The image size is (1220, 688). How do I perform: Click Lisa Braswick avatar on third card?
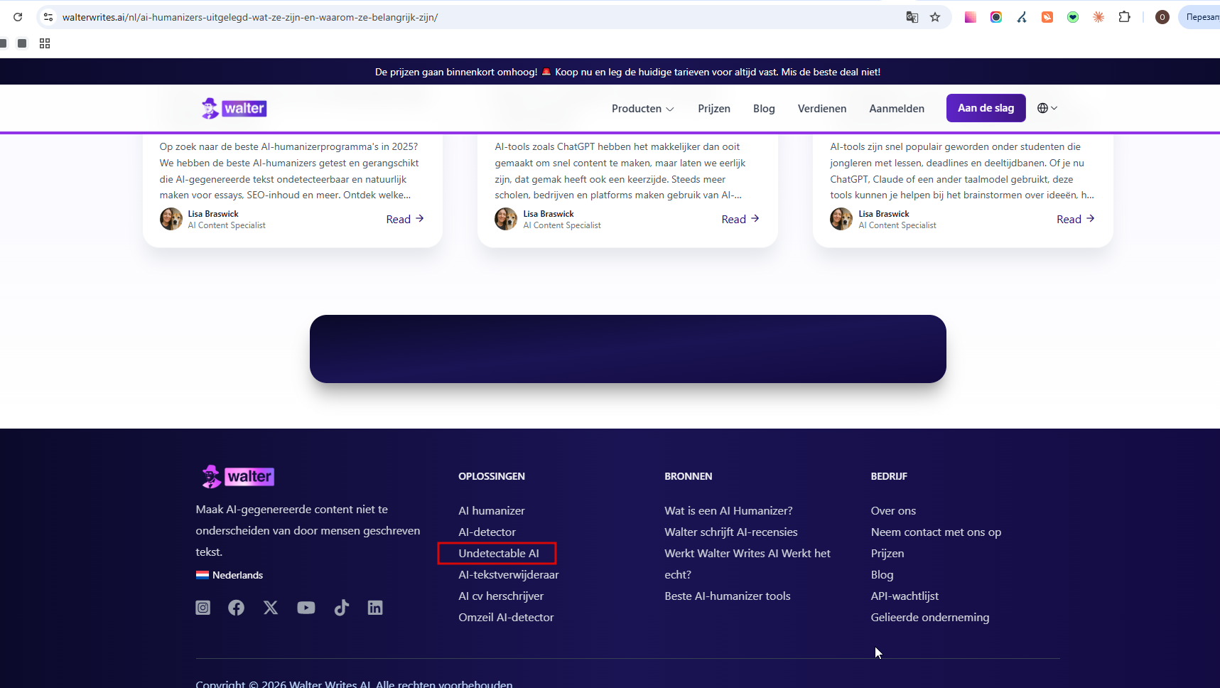841,219
